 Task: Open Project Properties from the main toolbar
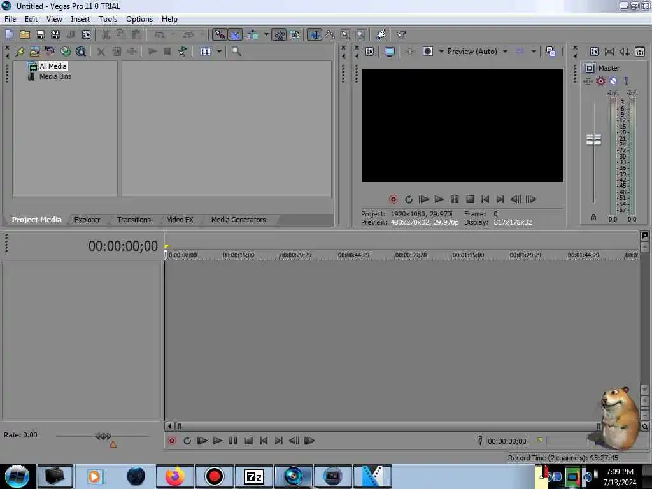(86, 35)
